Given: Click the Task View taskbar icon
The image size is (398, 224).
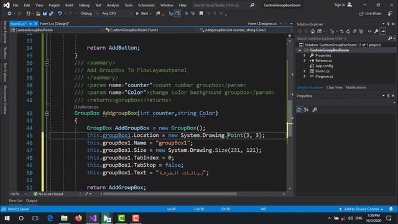Looking at the screenshot, I should [35, 218].
